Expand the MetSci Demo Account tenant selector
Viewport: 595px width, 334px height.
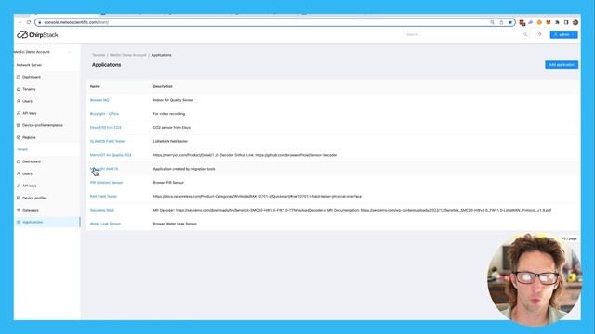pos(43,52)
